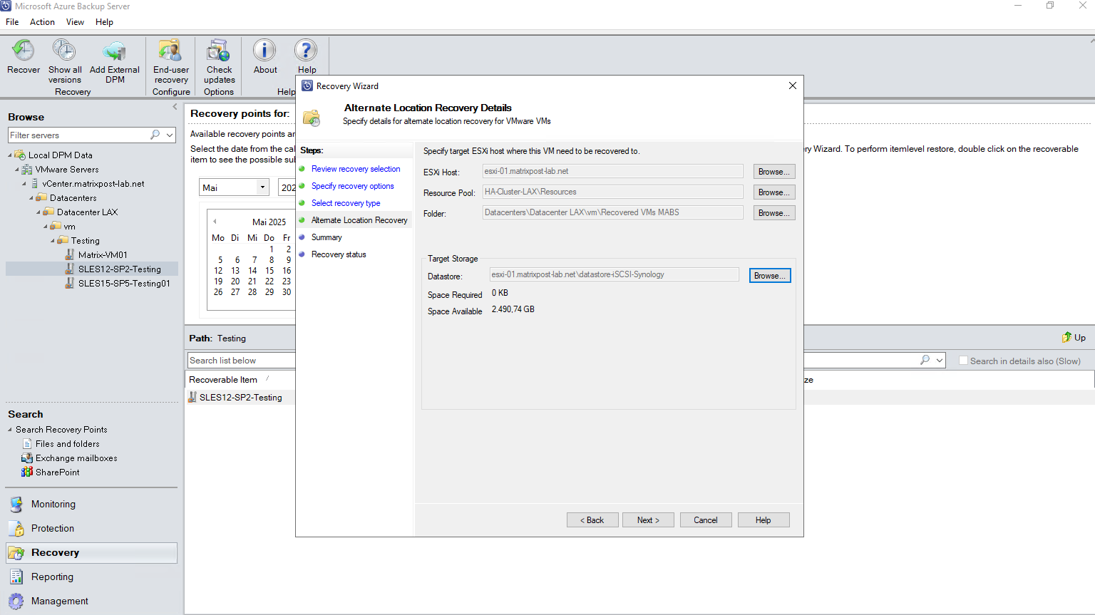Click previous month arrow in calendar
Viewport: 1095px width, 615px height.
pyautogui.click(x=215, y=222)
